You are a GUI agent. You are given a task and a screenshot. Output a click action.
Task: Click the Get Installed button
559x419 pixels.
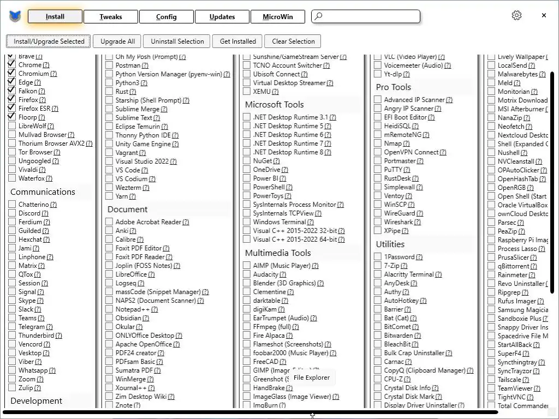point(238,41)
